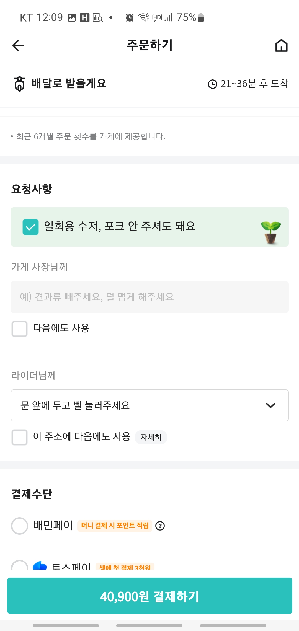Check 다음에도 사용 for store request
This screenshot has width=299, height=631.
point(19,329)
